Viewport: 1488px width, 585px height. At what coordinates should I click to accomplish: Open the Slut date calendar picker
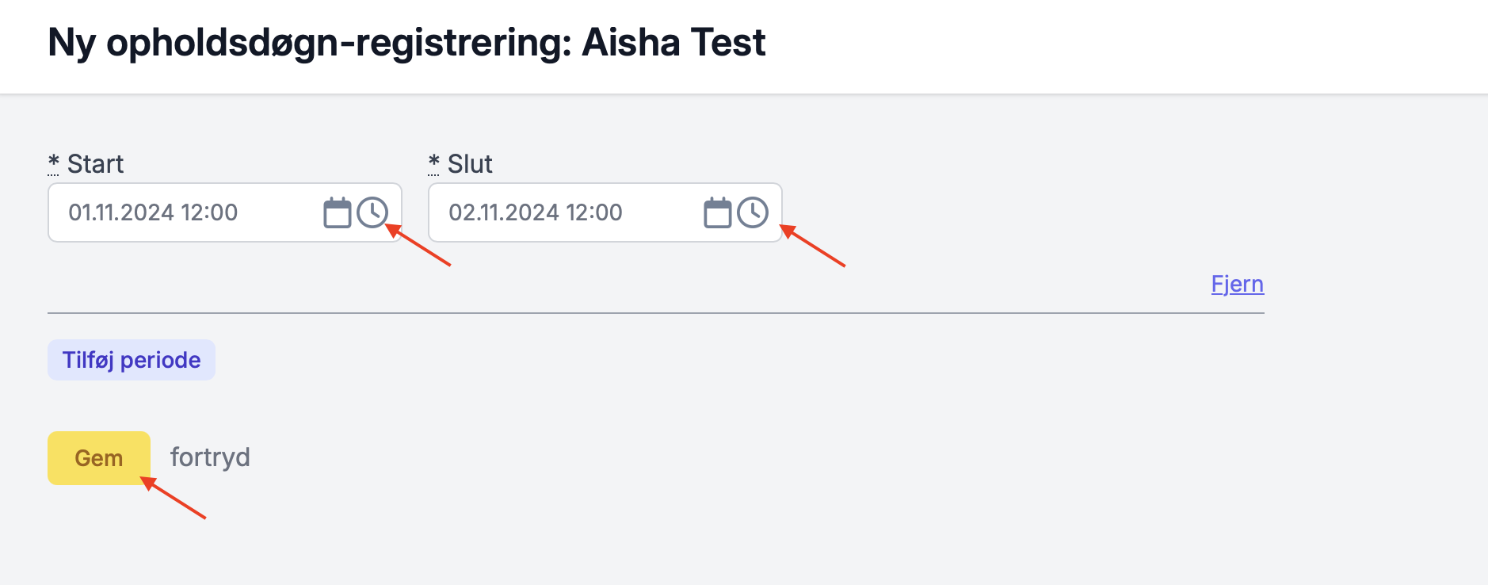717,212
